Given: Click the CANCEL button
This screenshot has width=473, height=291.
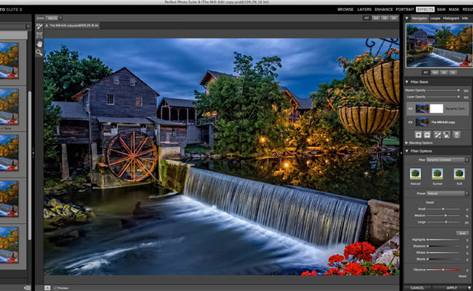Looking at the screenshot, I should click(x=417, y=288).
